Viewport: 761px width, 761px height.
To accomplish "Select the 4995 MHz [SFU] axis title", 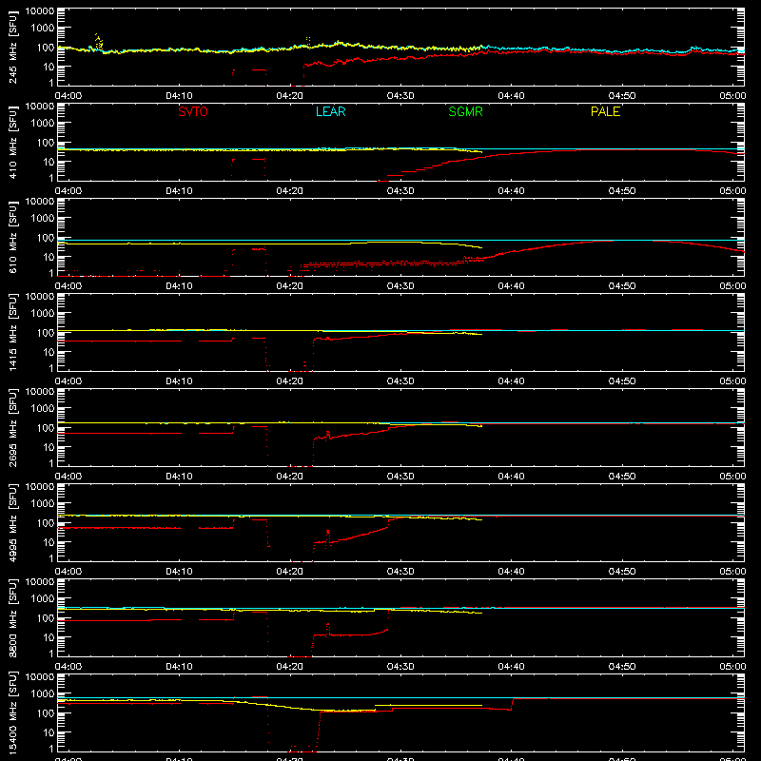I will point(12,522).
